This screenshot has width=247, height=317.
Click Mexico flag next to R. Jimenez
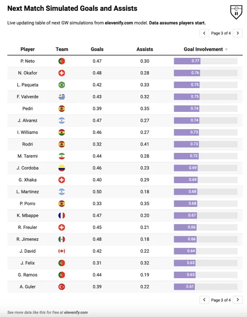(x=62, y=239)
